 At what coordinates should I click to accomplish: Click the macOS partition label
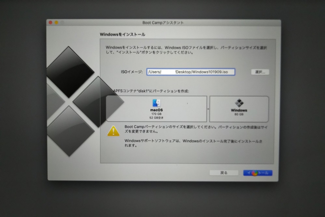[x=156, y=110]
